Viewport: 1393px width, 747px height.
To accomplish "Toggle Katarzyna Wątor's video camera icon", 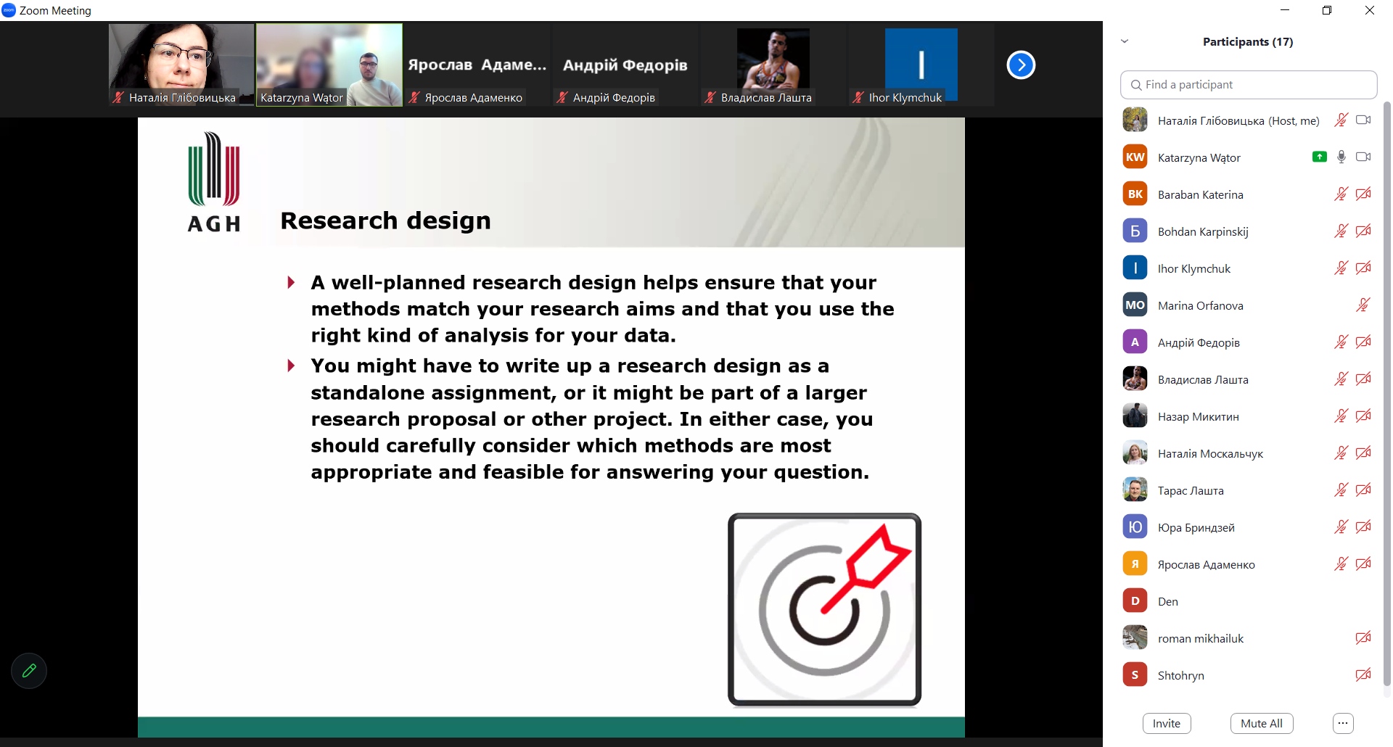I will click(x=1363, y=157).
